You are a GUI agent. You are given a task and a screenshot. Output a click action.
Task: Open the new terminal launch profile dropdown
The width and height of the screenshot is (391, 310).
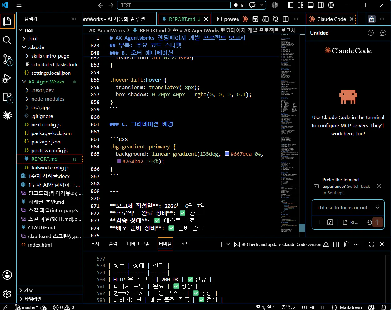point(228,244)
